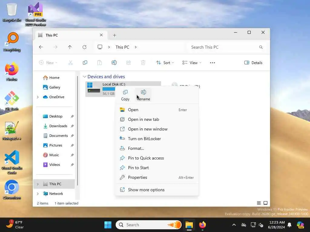The width and height of the screenshot is (310, 232).
Task: Click the toolbar Copy icon
Action: pyautogui.click(x=85, y=63)
